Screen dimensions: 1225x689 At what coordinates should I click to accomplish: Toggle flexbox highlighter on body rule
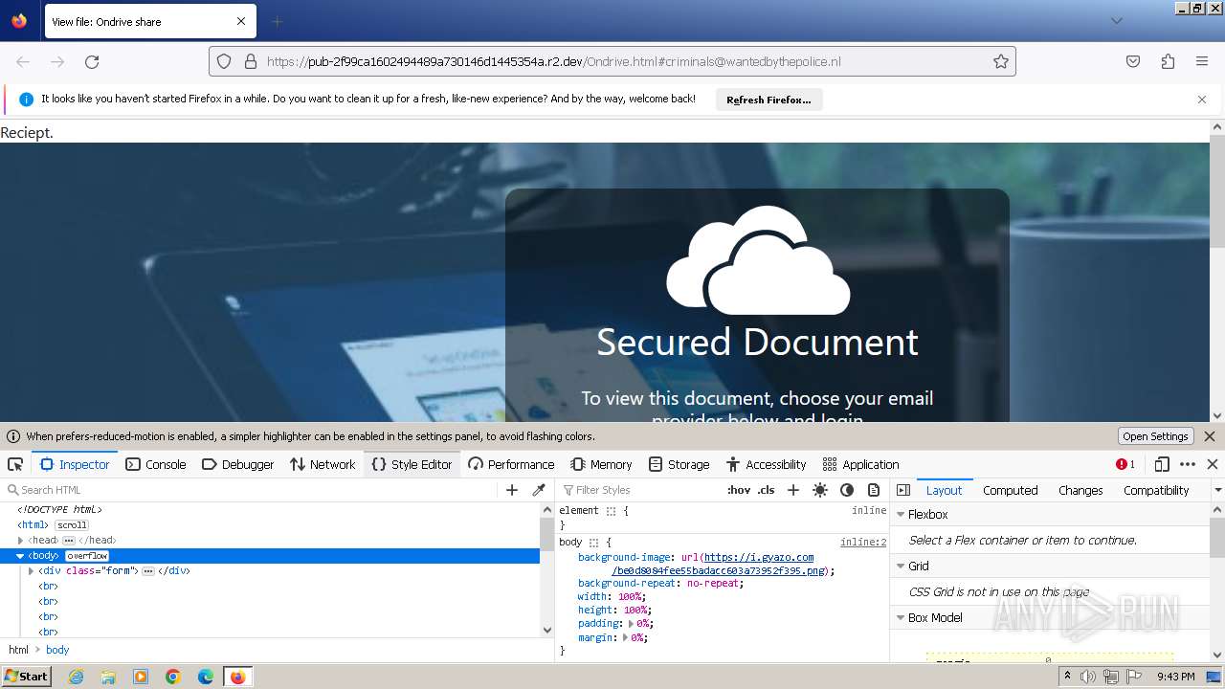click(593, 543)
